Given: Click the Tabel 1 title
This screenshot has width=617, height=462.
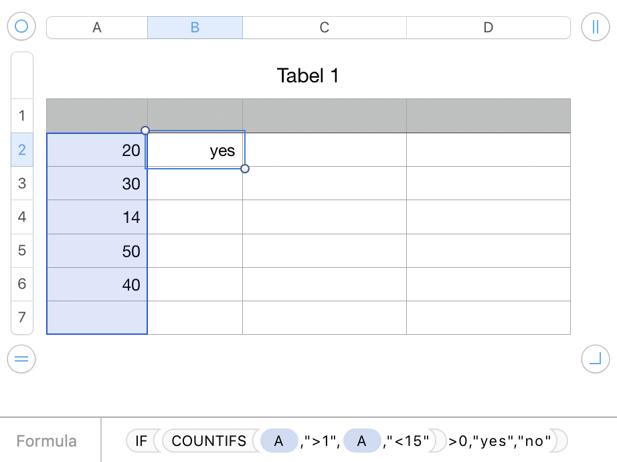Looking at the screenshot, I should pos(308,76).
